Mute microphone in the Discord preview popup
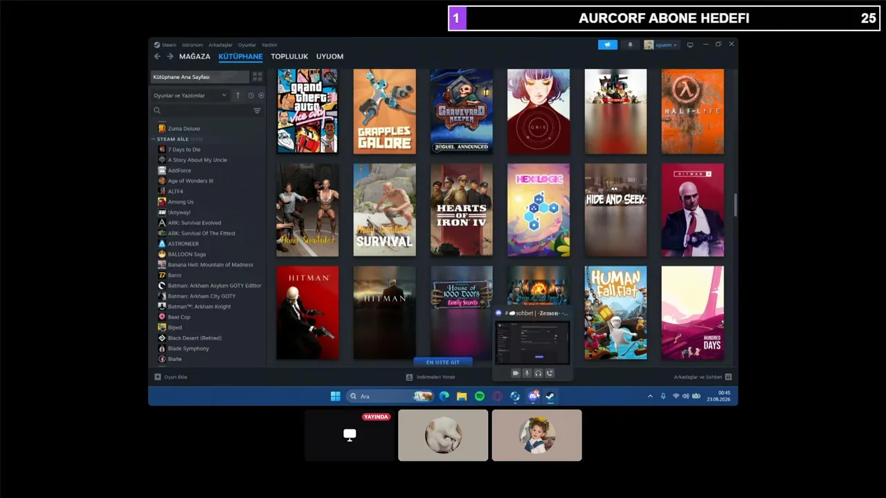 (527, 373)
